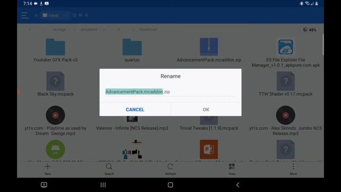Select the unknown file icon in bottom right

pos(286,149)
